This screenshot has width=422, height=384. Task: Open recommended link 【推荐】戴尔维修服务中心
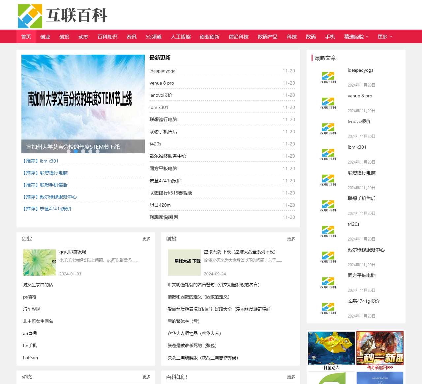point(49,197)
